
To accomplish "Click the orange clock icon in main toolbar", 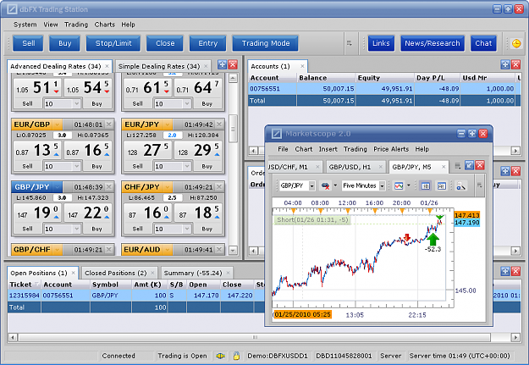I will coord(516,43).
